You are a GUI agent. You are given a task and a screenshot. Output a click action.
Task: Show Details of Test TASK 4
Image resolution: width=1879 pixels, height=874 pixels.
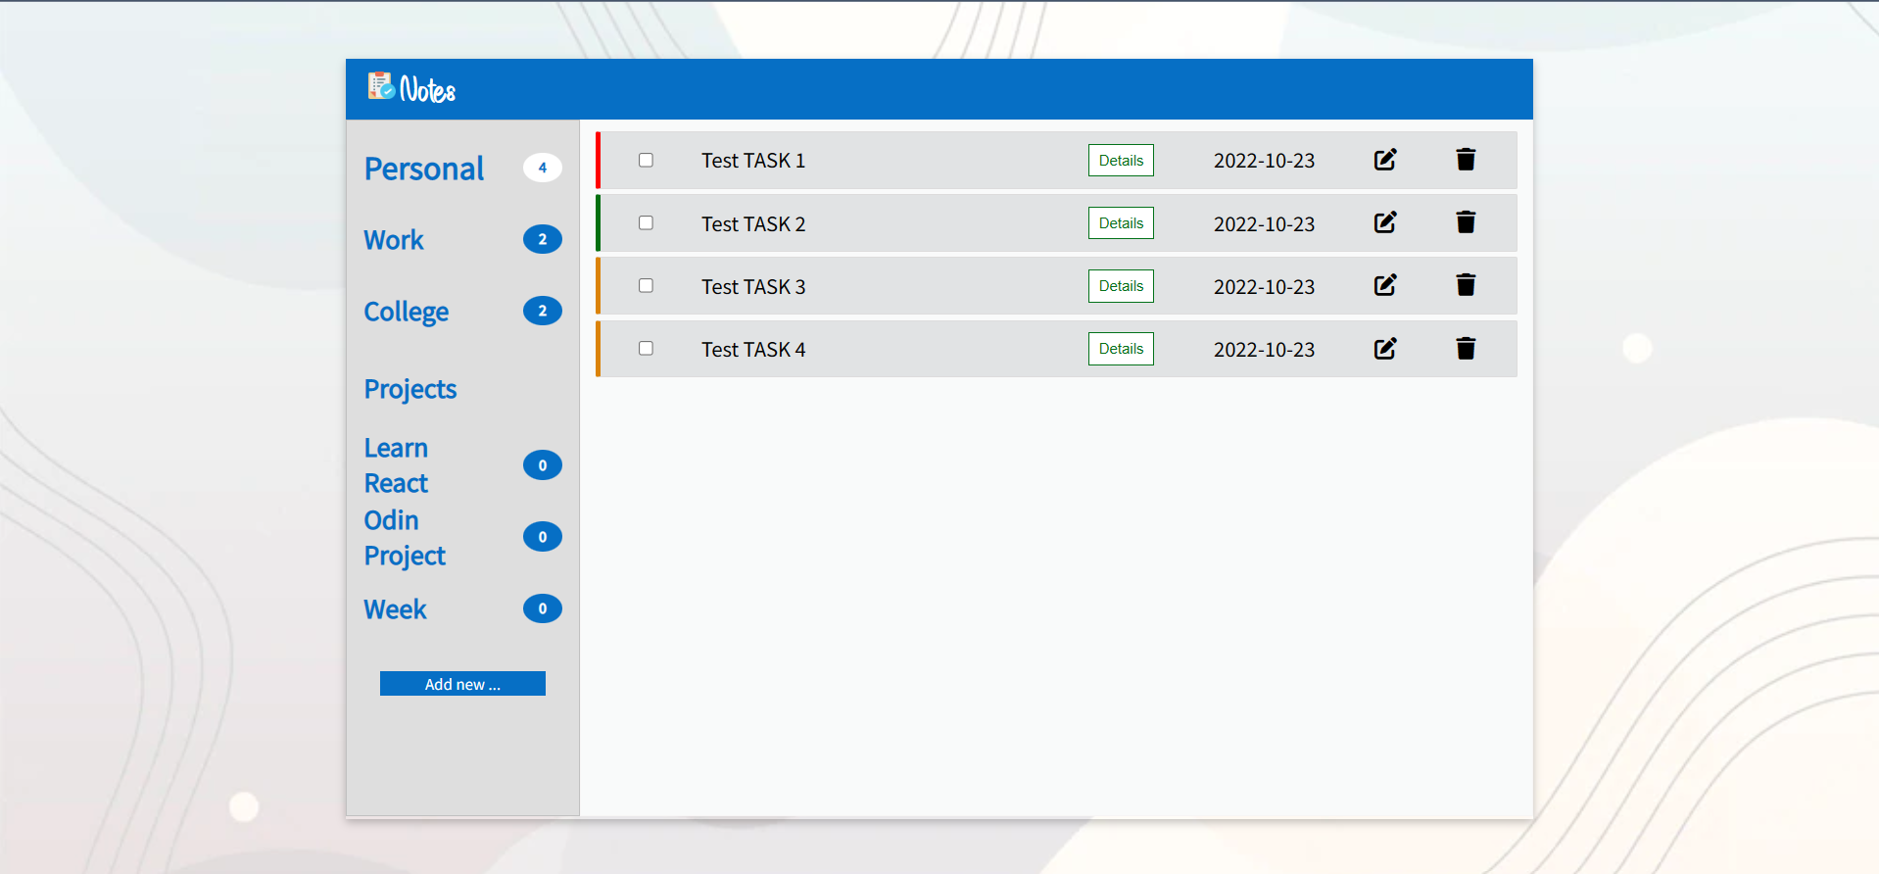pos(1121,349)
